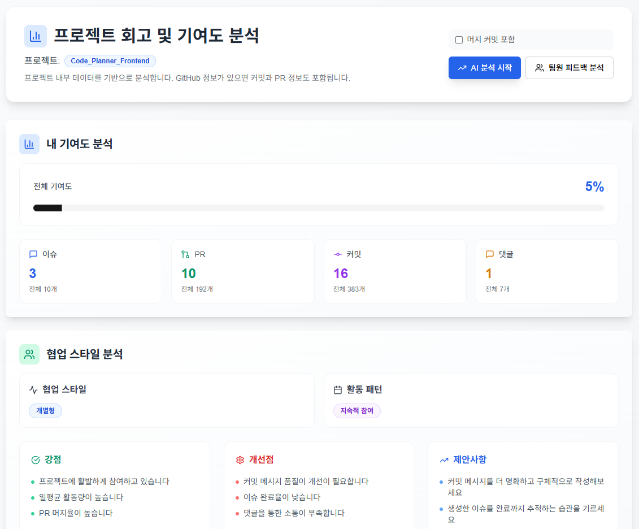Viewport: 639px width, 529px height.
Task: Click the text 전체 10개
Action: click(43, 289)
